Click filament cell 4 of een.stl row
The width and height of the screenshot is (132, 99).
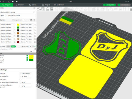(31, 60)
